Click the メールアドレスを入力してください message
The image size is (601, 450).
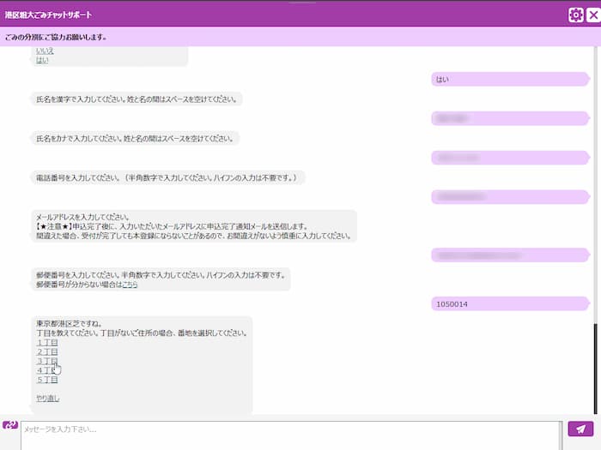click(193, 226)
